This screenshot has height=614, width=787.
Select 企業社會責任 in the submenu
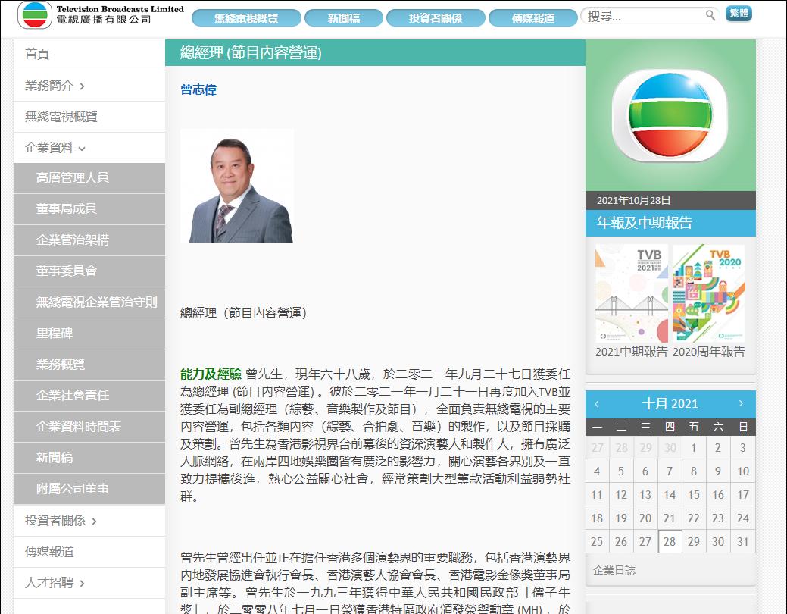pos(89,396)
